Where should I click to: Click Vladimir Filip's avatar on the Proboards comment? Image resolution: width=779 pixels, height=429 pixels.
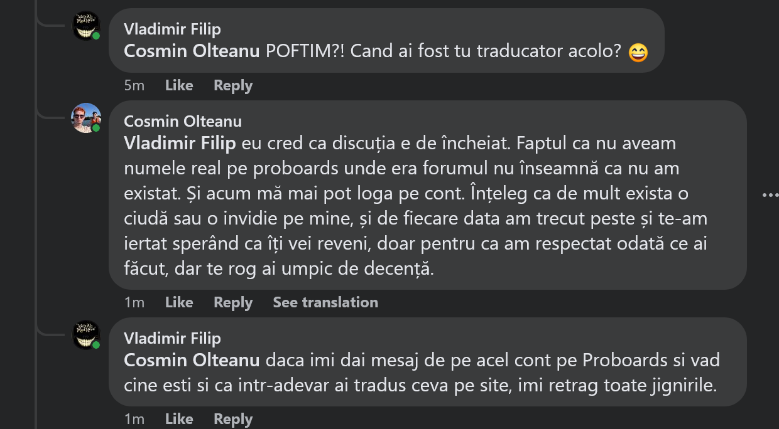(86, 335)
